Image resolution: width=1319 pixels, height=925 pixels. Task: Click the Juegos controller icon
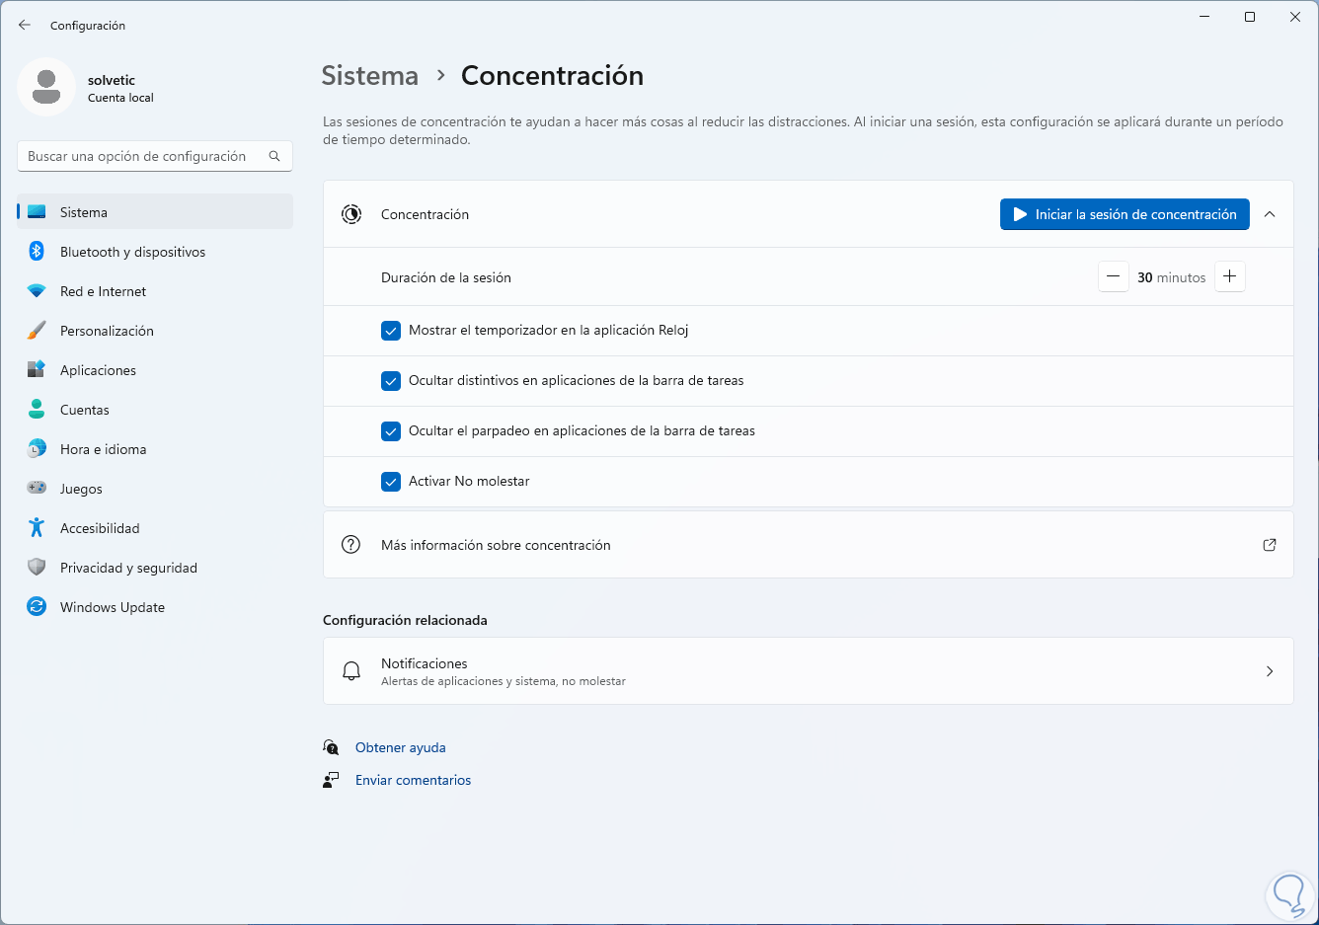click(x=37, y=489)
